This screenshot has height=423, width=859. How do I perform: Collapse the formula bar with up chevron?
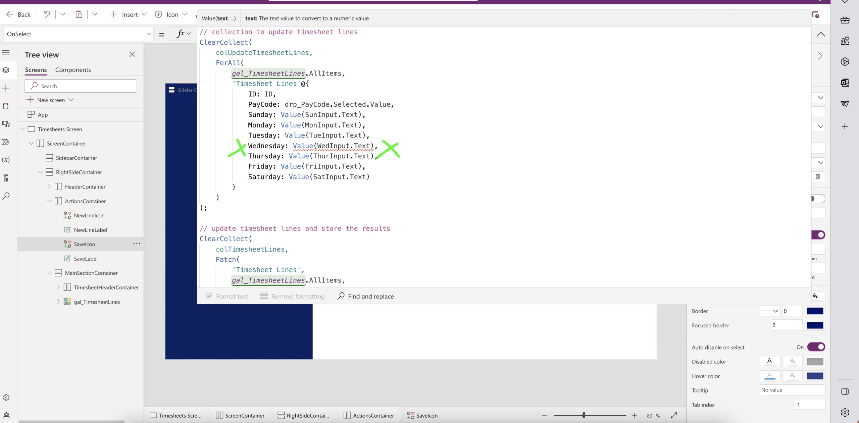click(x=821, y=34)
